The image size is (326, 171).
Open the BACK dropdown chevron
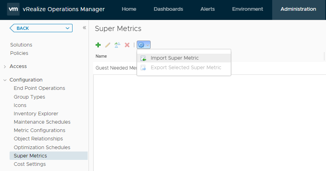pos(67,28)
